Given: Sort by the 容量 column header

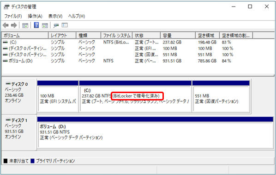Looking at the screenshot, I should coord(178,36).
